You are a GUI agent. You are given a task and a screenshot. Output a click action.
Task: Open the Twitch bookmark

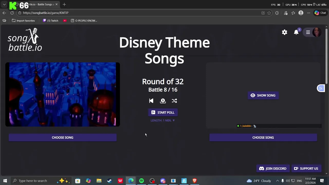[x=50, y=21]
